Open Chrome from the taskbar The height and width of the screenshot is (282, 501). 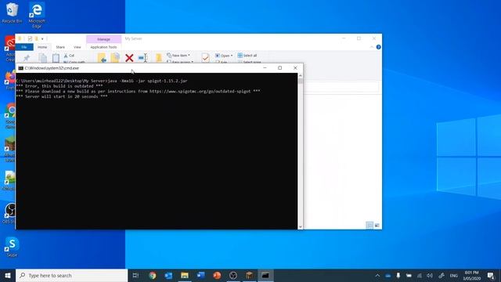tap(153, 275)
